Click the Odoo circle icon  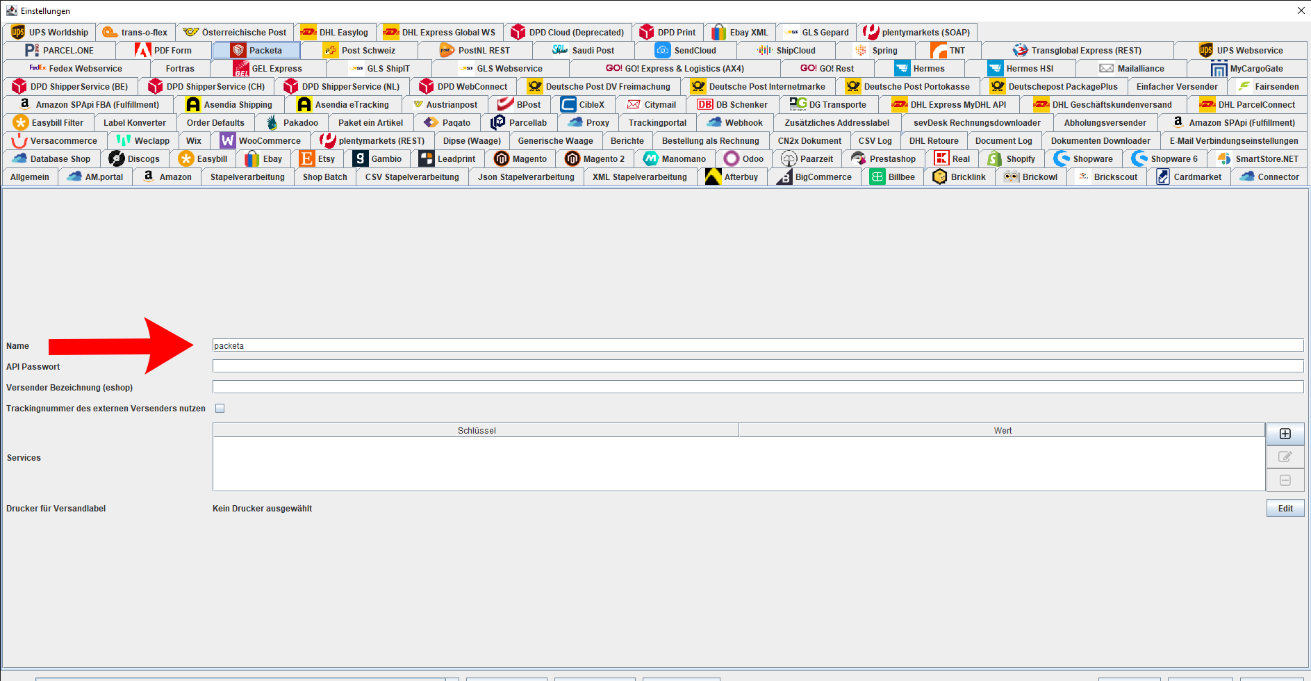point(731,158)
